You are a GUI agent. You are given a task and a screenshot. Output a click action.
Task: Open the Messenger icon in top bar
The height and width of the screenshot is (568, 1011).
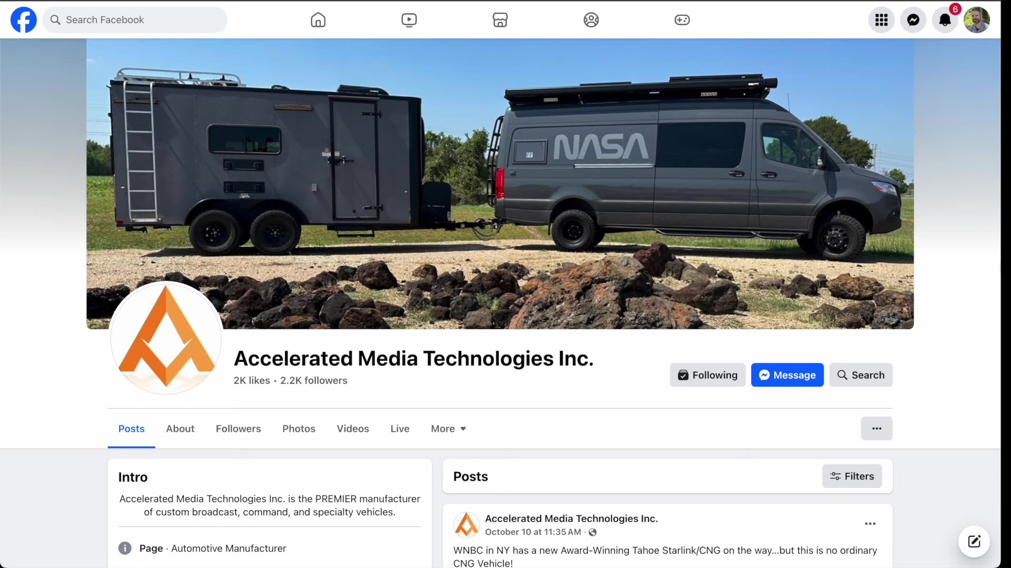pos(914,20)
